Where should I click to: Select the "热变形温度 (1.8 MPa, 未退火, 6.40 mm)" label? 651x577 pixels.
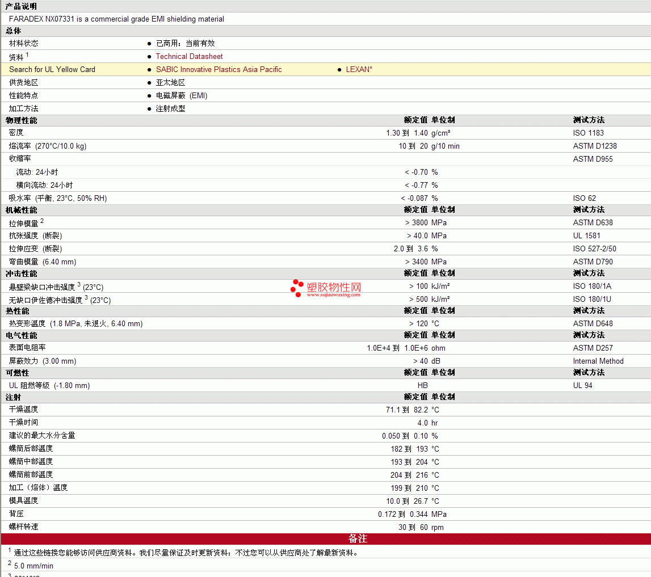pos(75,323)
